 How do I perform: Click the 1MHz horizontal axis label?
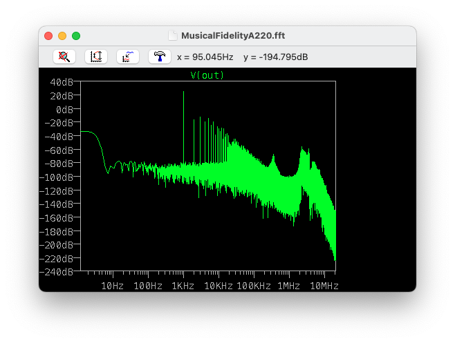pos(289,286)
